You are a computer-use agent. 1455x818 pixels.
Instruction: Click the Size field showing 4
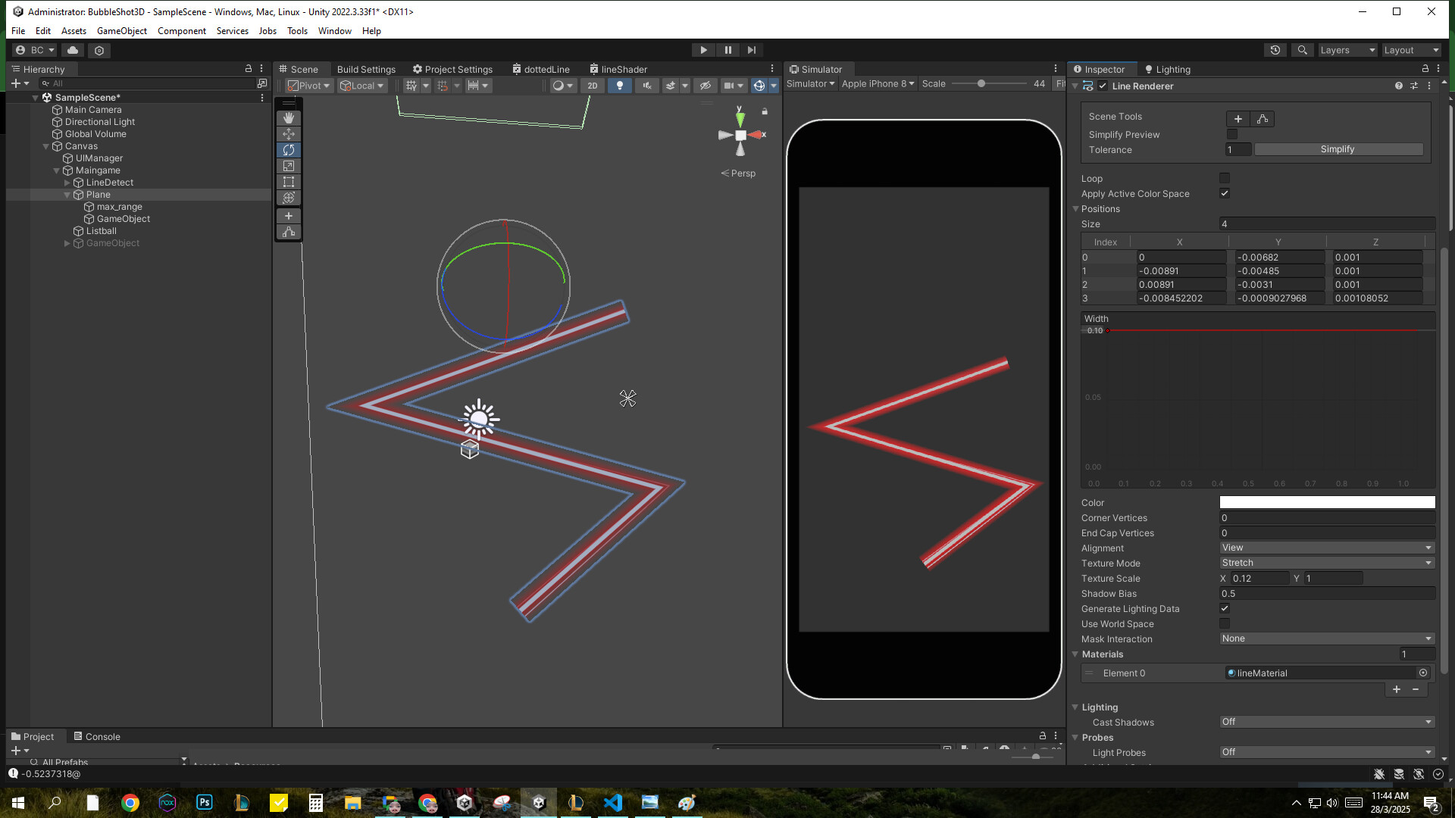(x=1328, y=223)
